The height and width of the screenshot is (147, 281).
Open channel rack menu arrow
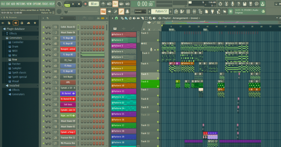point(43,18)
